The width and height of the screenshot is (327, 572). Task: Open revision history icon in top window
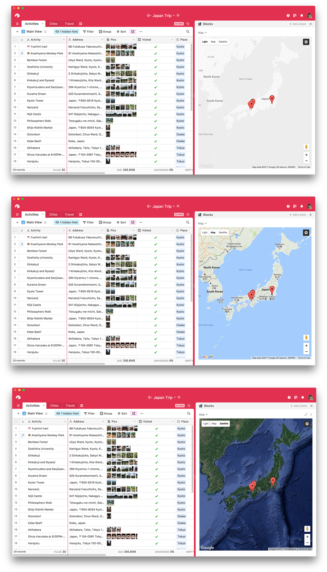click(188, 24)
